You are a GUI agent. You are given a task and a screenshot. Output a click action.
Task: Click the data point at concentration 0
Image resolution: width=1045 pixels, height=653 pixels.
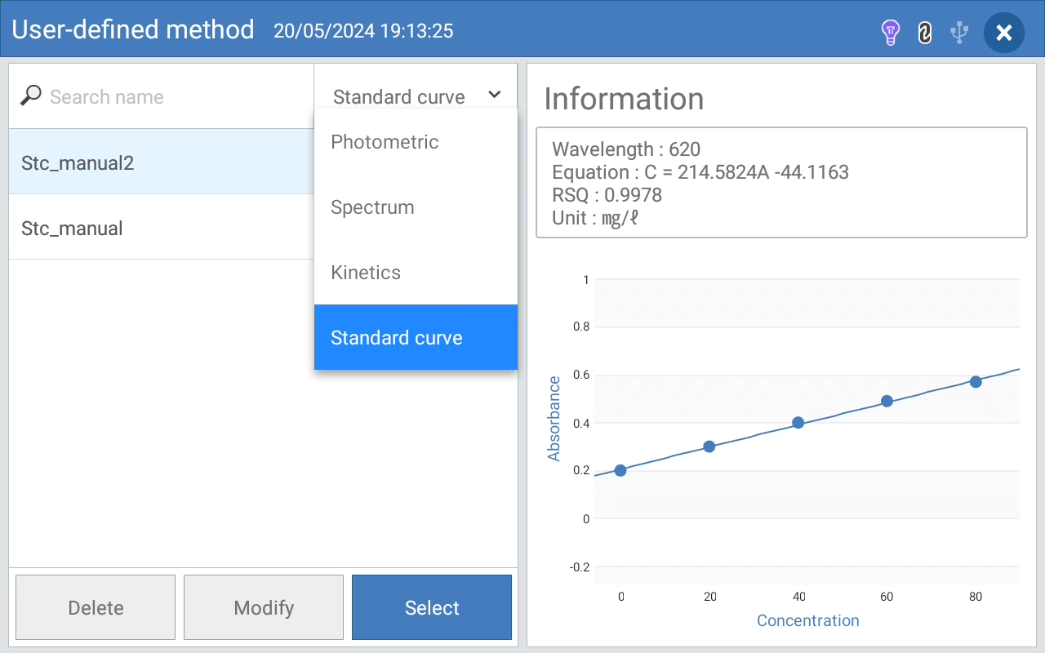click(x=620, y=470)
